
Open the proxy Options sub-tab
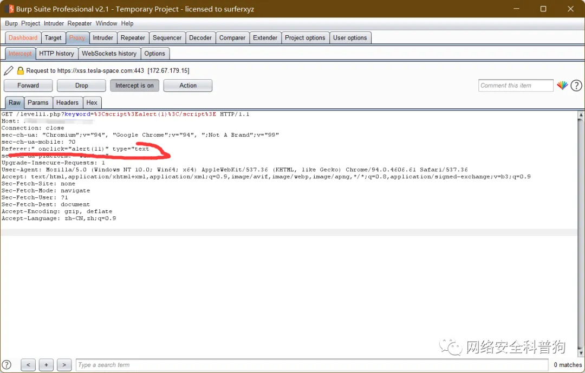pos(155,53)
